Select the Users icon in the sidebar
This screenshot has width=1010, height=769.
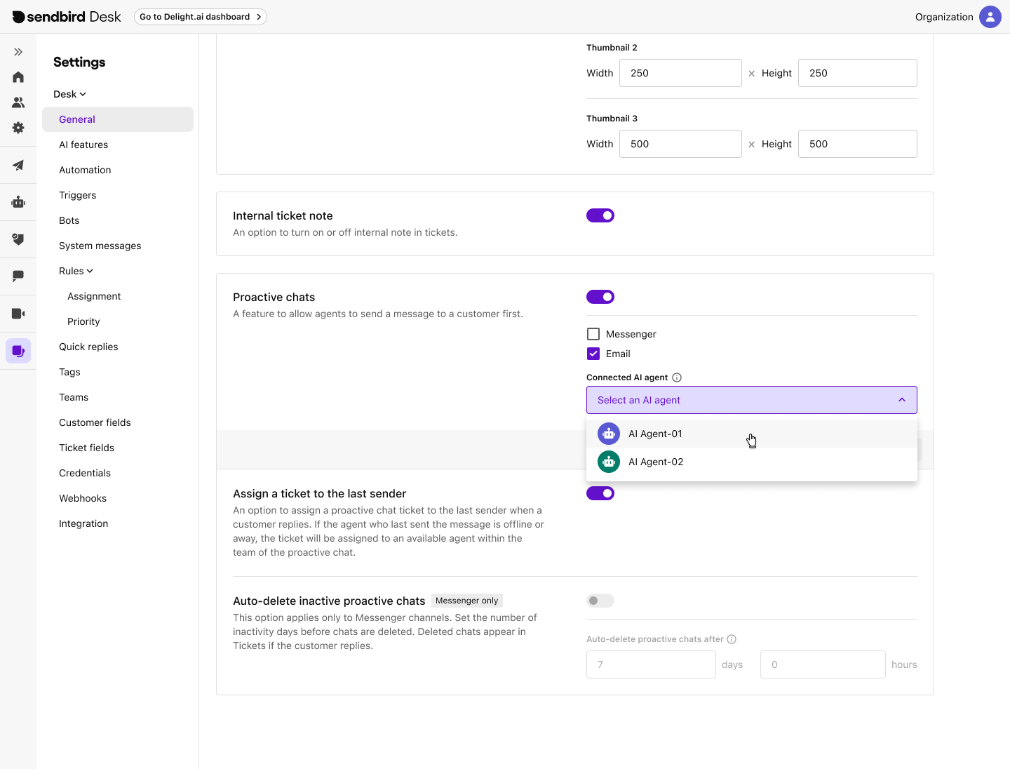18,102
